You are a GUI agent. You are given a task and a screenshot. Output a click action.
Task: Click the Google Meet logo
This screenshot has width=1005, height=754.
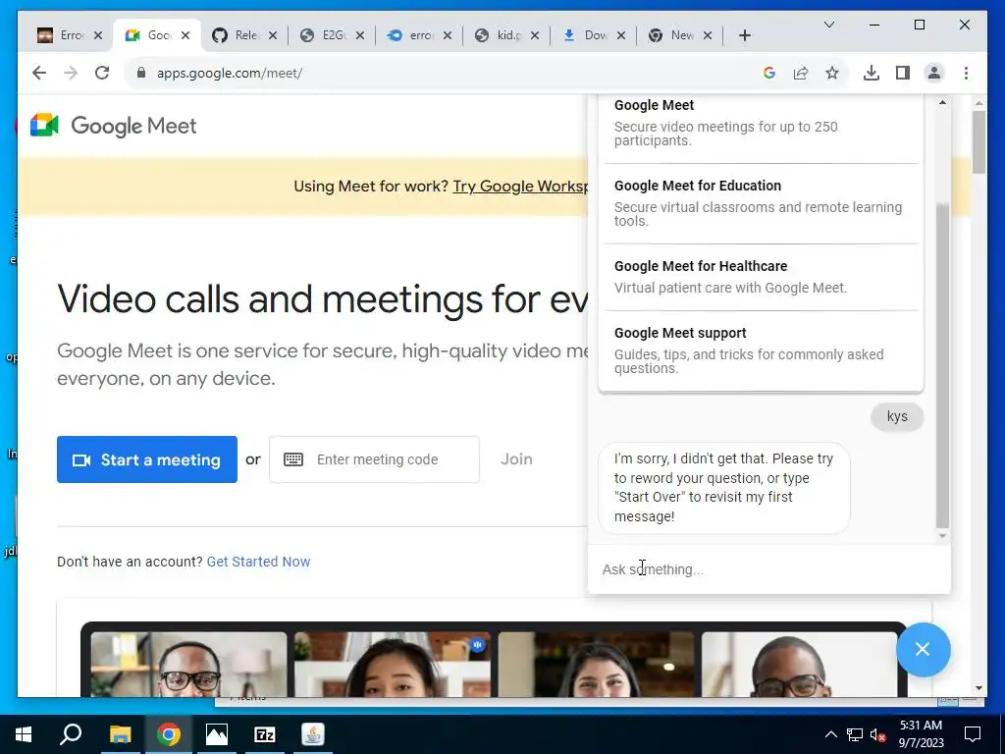tap(114, 126)
